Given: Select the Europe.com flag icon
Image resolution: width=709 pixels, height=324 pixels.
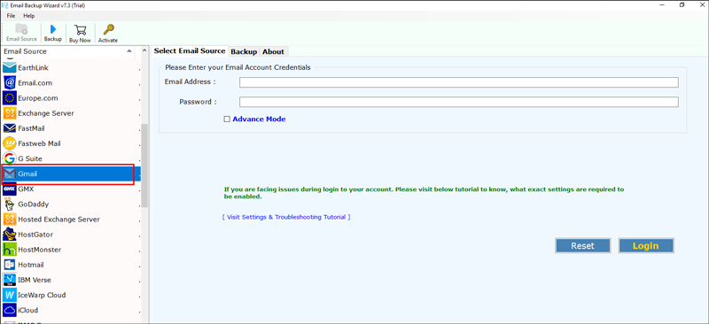Looking at the screenshot, I should pyautogui.click(x=10, y=98).
